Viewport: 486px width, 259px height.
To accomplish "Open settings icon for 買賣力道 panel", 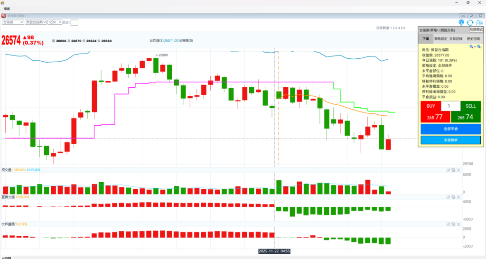I will click(x=449, y=196).
